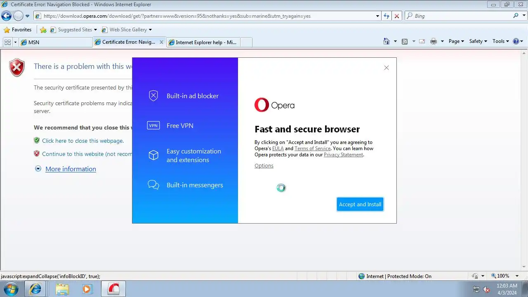
Task: Open the search provider dropdown arrow
Action: pyautogui.click(x=523, y=16)
